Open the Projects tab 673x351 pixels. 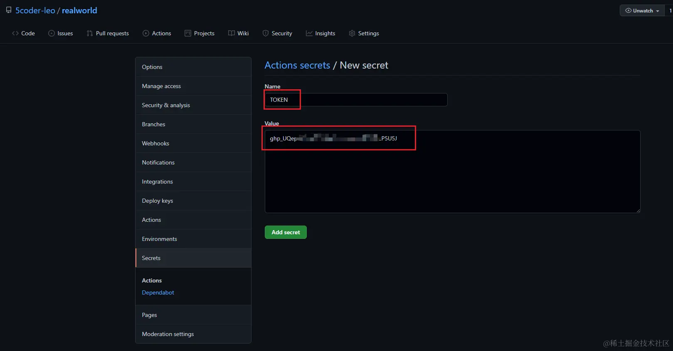click(200, 33)
